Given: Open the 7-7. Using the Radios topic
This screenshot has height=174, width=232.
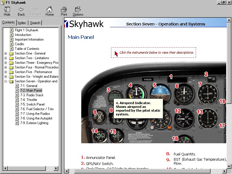Looking at the screenshot, I should click(x=35, y=114).
